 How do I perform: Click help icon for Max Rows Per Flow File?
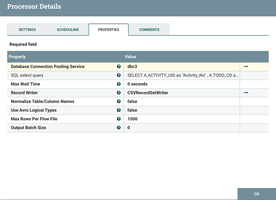click(119, 119)
